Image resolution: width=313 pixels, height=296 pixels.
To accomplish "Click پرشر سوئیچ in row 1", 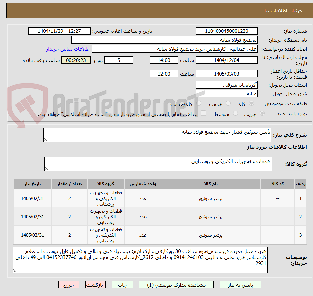I will (211, 199).
